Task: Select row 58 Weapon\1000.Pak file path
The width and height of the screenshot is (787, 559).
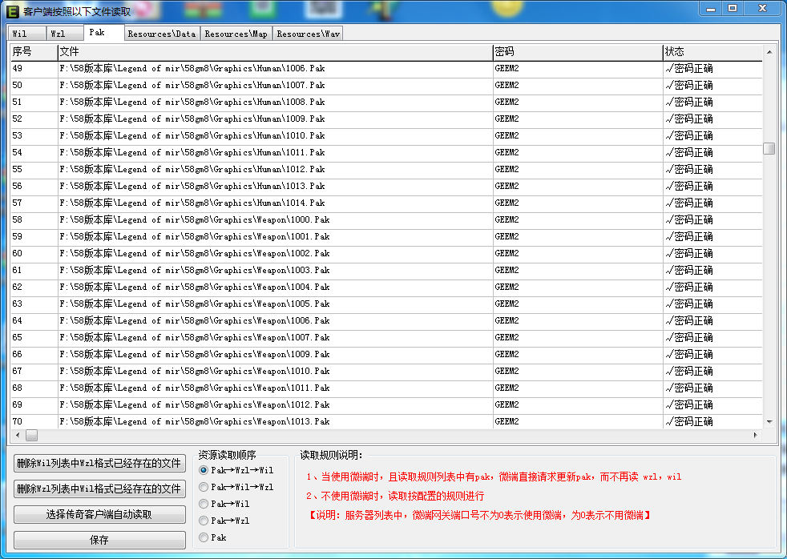Action: point(195,219)
